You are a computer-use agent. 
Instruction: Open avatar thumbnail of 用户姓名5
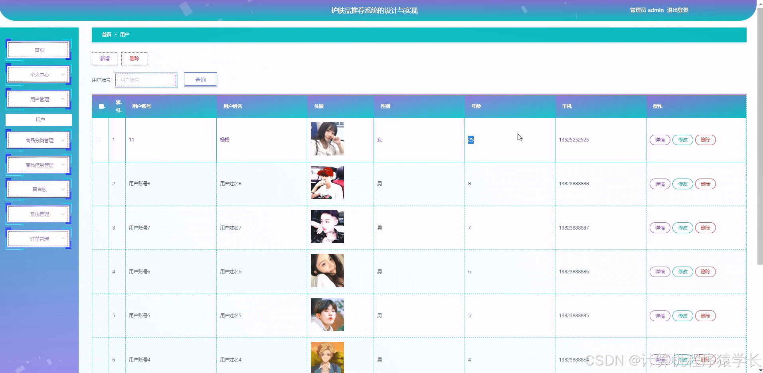point(327,314)
